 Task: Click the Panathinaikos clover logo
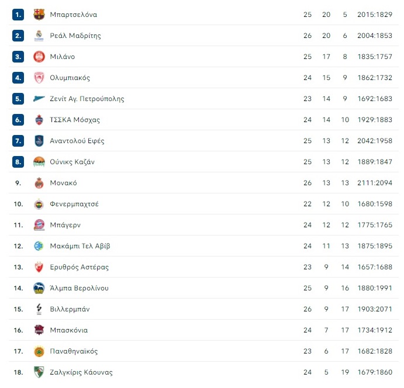coord(39,351)
